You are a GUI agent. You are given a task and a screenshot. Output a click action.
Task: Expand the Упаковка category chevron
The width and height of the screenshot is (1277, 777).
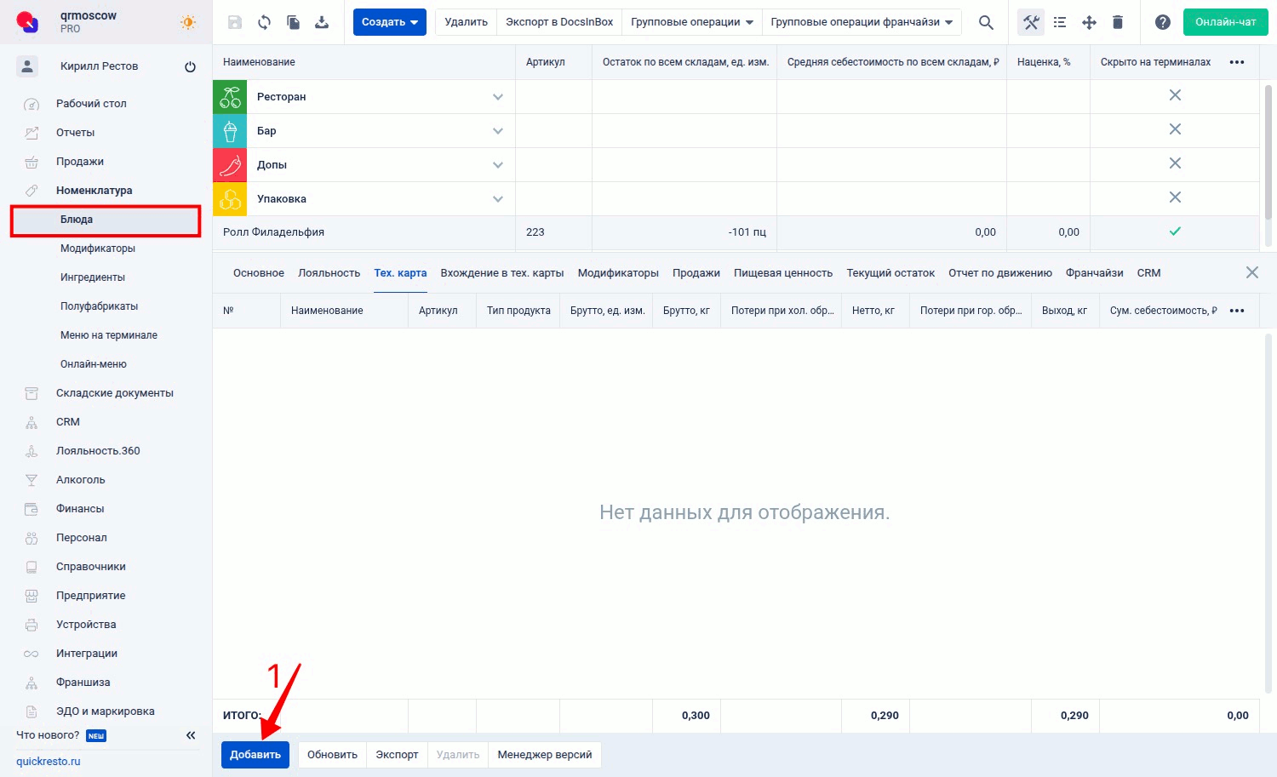(498, 198)
